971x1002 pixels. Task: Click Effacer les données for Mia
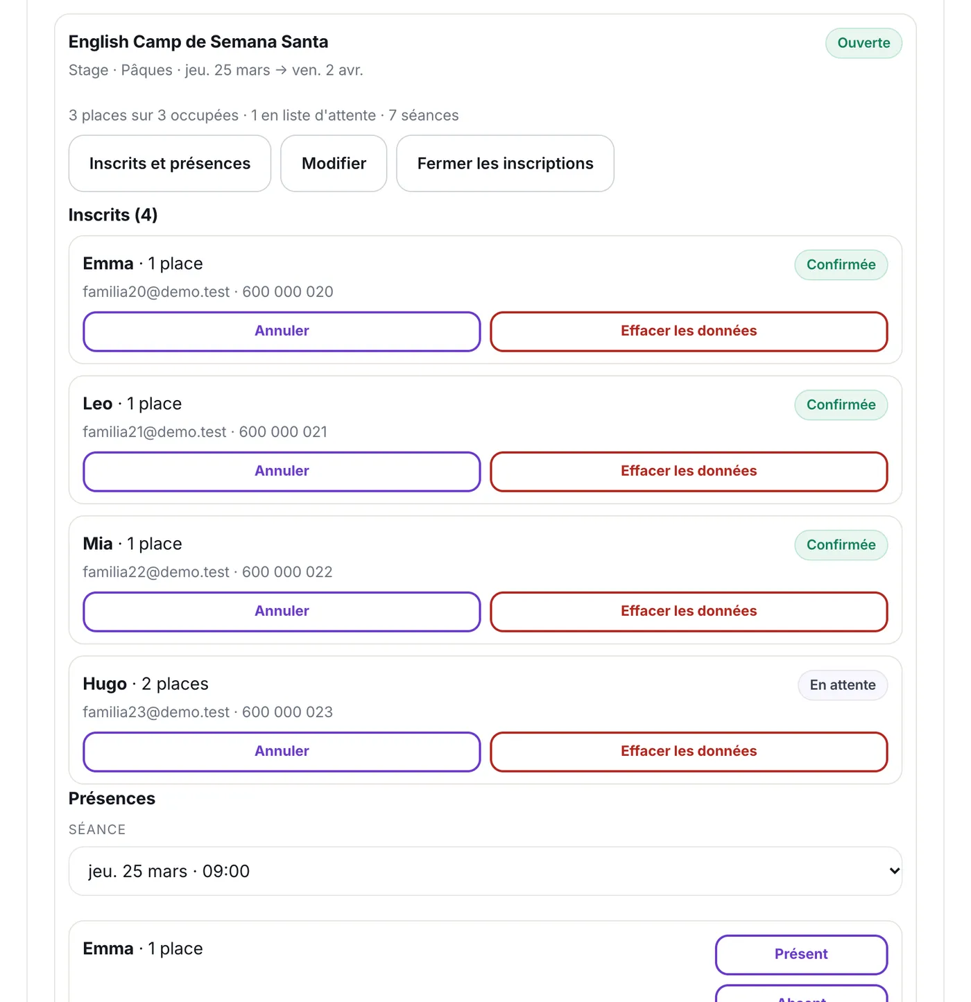pyautogui.click(x=689, y=612)
